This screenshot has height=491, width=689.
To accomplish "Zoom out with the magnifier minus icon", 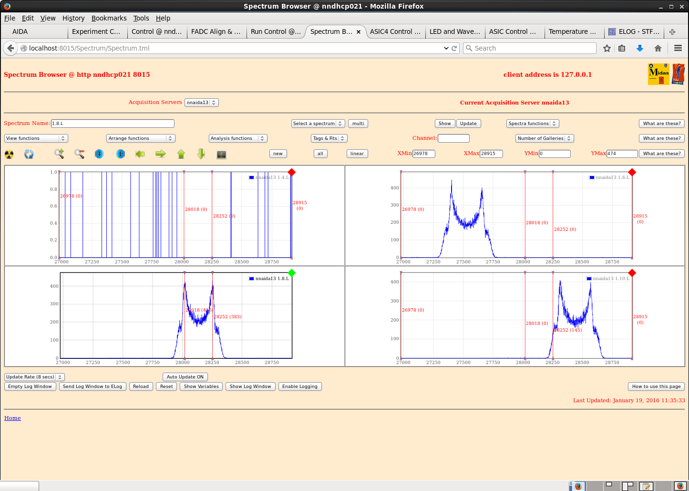I will [x=79, y=154].
